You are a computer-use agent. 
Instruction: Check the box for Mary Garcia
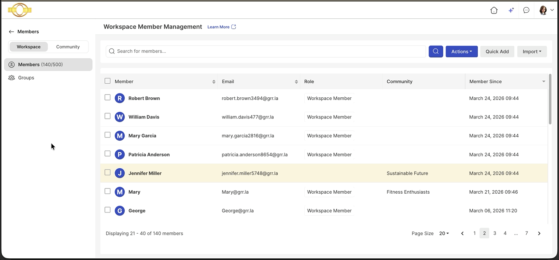click(108, 135)
